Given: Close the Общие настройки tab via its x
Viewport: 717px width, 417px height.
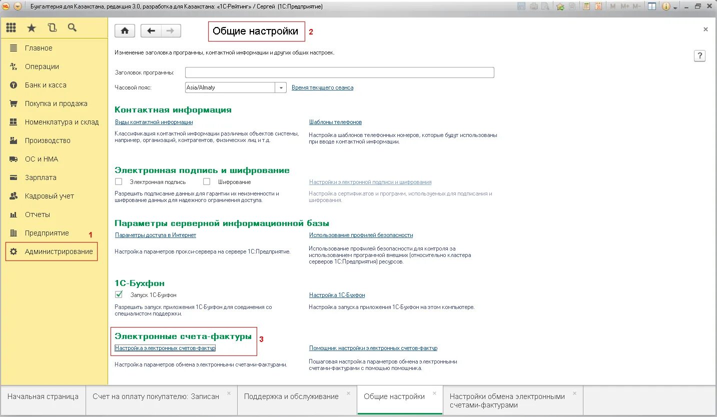Looking at the screenshot, I should (x=435, y=393).
